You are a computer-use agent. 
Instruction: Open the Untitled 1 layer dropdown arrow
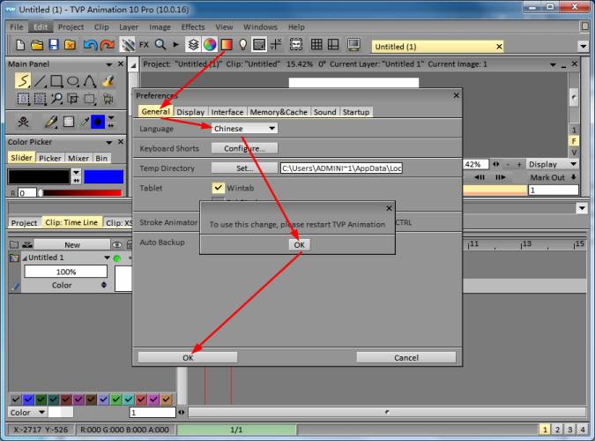click(x=107, y=258)
